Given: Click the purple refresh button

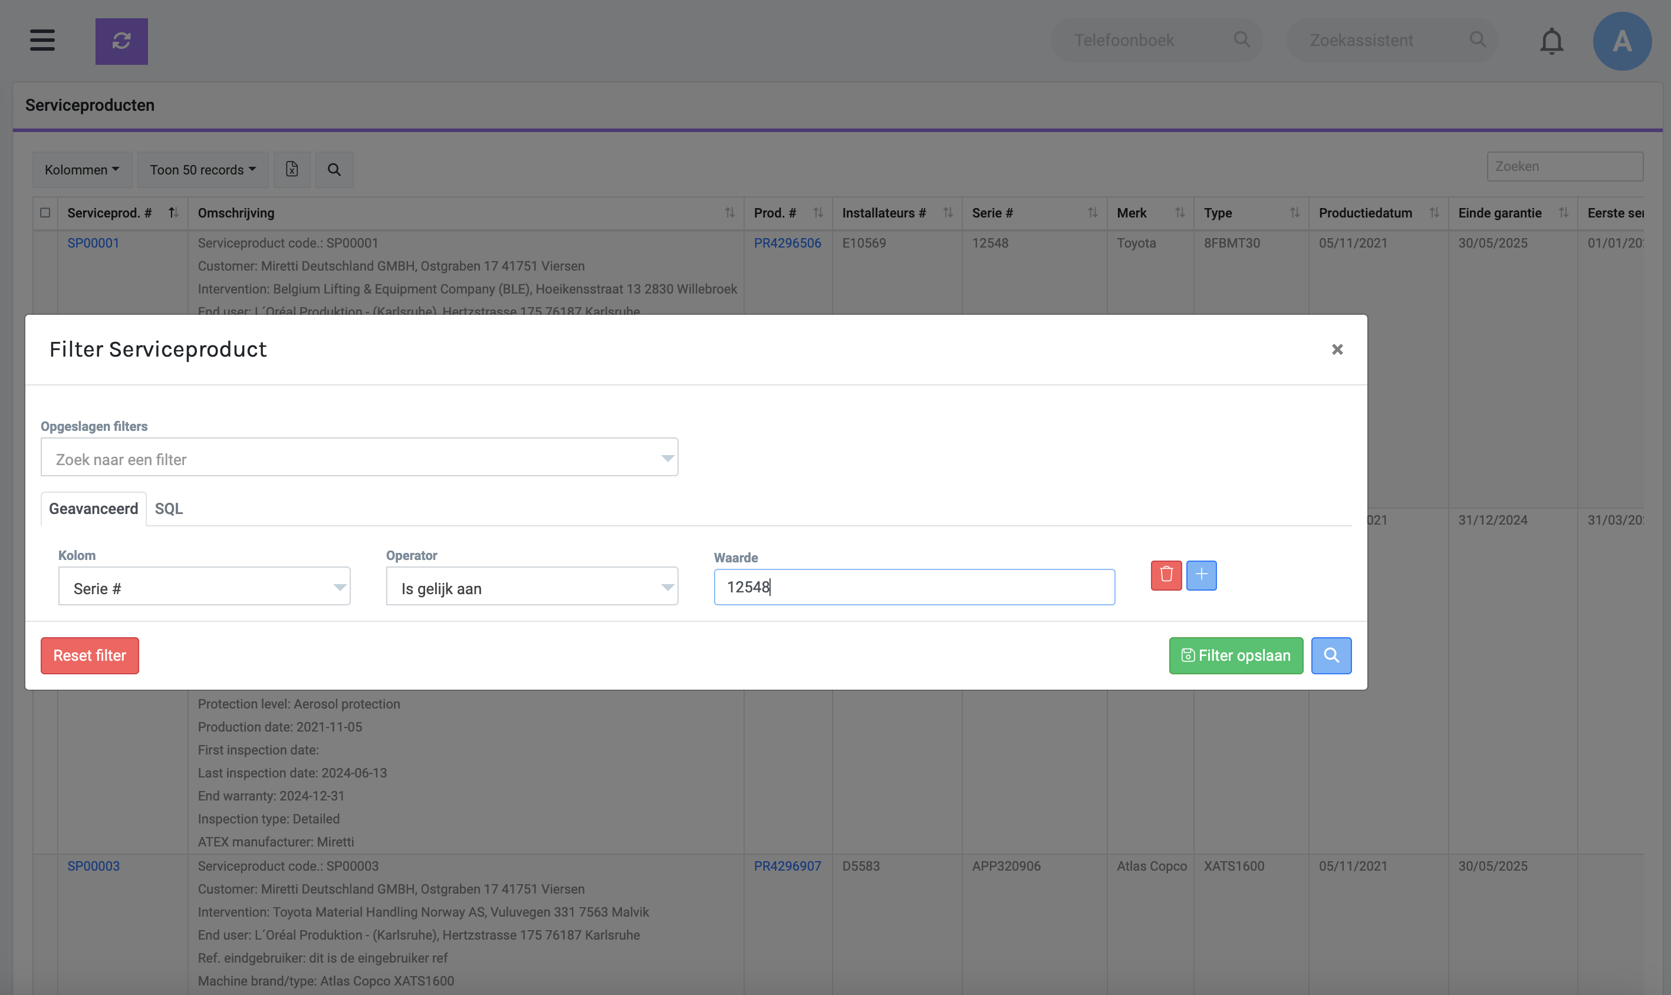Looking at the screenshot, I should click(121, 42).
